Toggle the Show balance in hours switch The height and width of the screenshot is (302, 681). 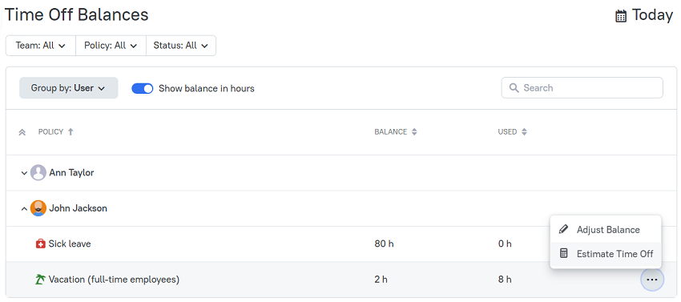pos(143,89)
